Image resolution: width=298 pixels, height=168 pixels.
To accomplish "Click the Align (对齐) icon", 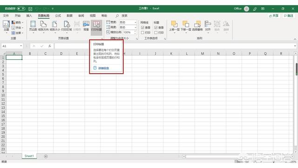I will pyautogui.click(x=208, y=24).
